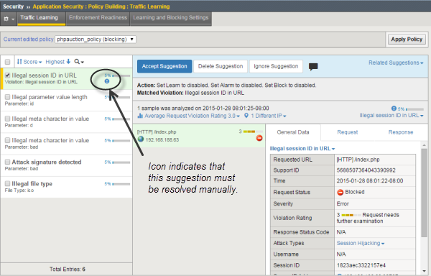Click the score bar on Illegal file type row
This screenshot has height=276, width=431.
121,184
